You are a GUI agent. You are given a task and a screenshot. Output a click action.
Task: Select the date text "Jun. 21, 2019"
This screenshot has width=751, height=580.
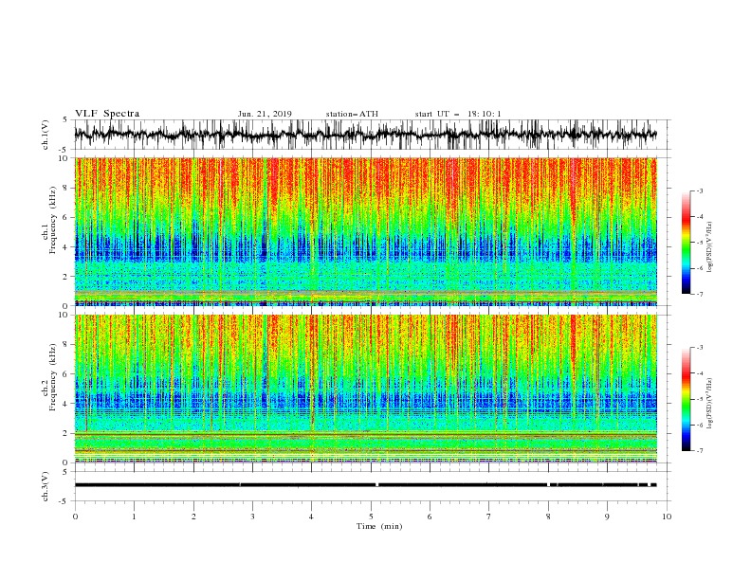[x=265, y=114]
